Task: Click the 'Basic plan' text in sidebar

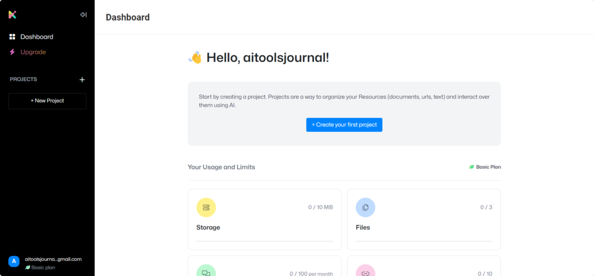Action: pyautogui.click(x=43, y=267)
